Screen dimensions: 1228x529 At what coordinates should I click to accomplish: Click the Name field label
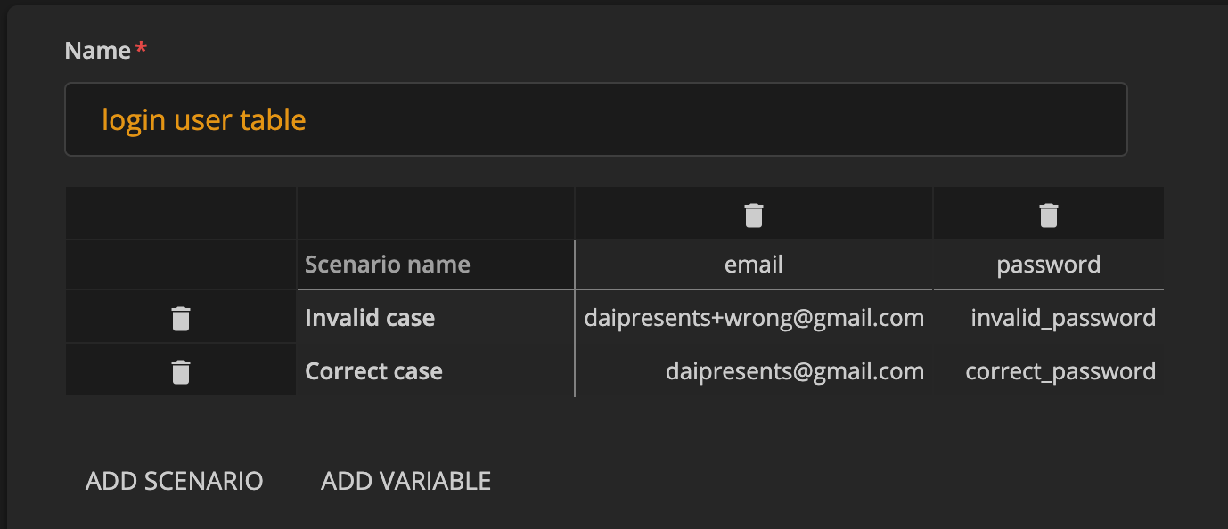coord(98,51)
